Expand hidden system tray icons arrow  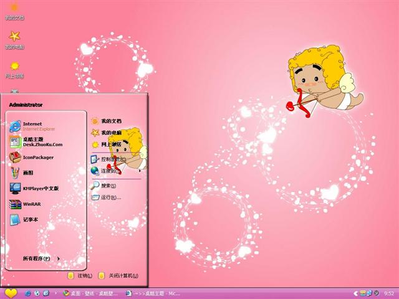pos(356,293)
